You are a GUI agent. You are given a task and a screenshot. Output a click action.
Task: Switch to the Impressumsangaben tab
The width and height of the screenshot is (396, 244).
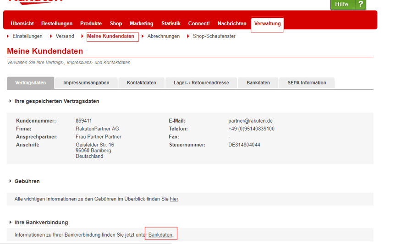86,83
